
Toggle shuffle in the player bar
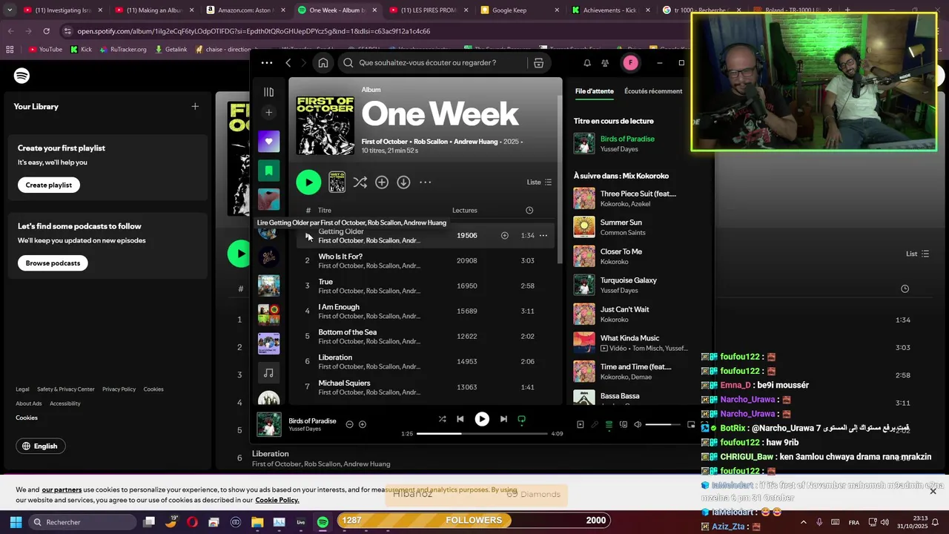pos(443,419)
